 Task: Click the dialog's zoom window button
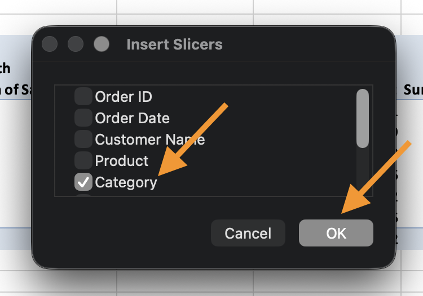pos(102,44)
